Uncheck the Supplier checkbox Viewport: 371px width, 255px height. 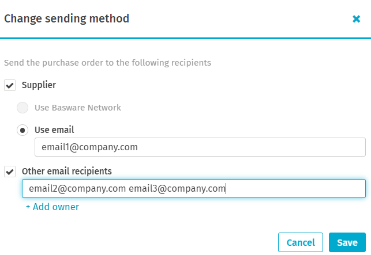10,85
